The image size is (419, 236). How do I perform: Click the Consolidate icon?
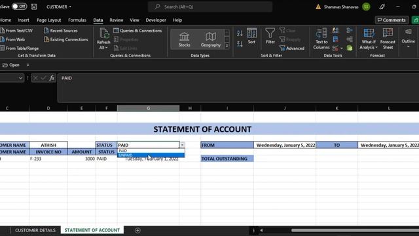point(349,31)
